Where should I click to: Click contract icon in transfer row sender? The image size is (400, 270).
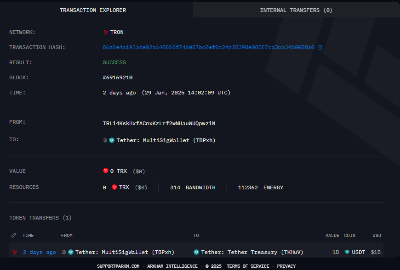click(x=64, y=252)
